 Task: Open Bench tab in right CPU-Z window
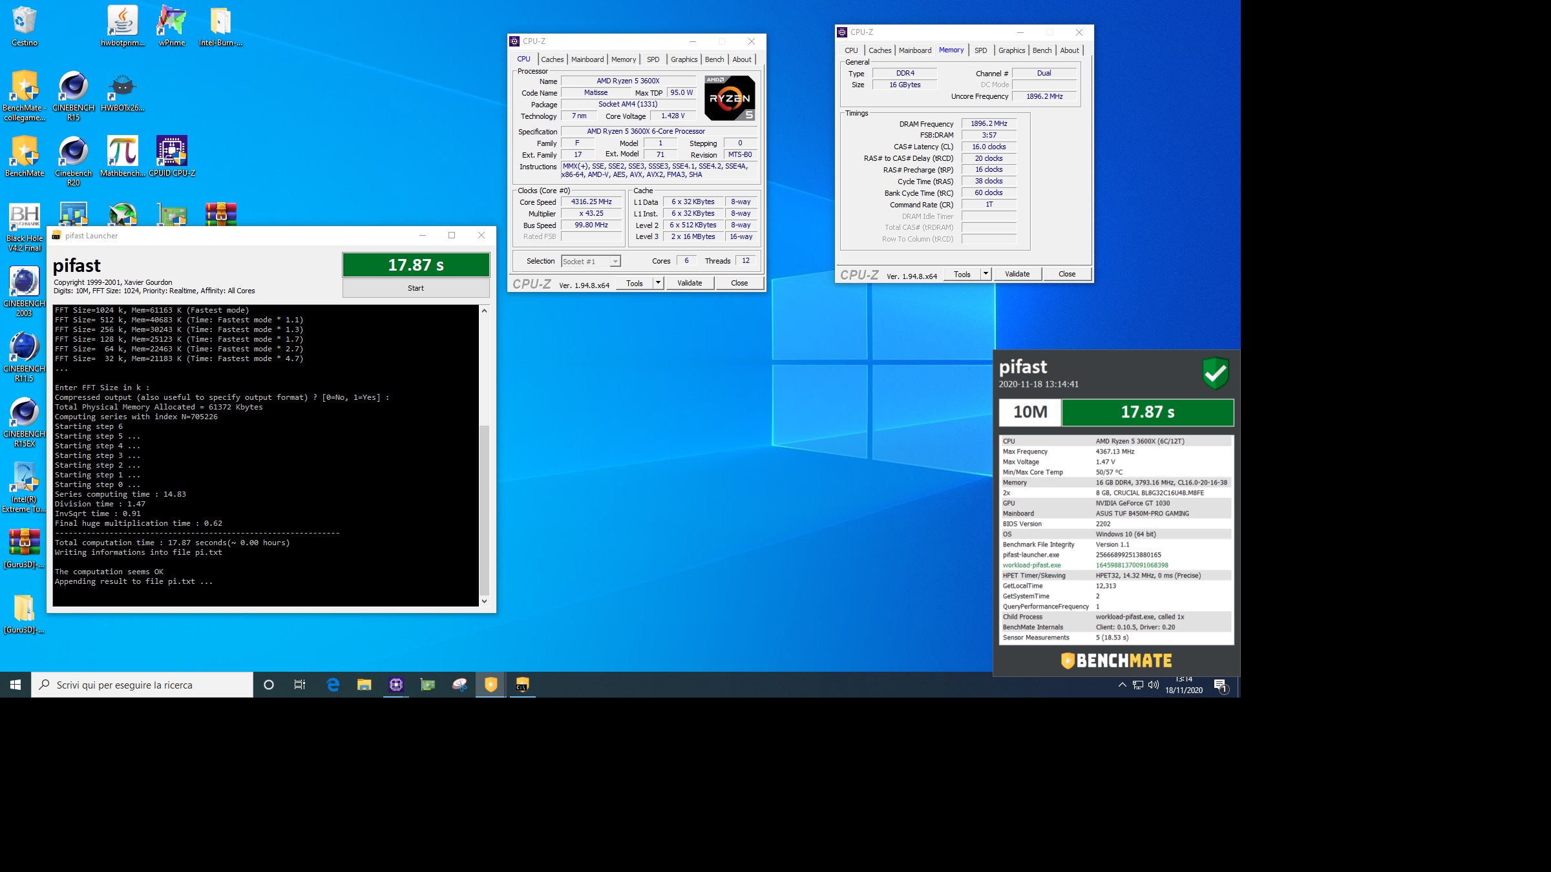point(1042,50)
